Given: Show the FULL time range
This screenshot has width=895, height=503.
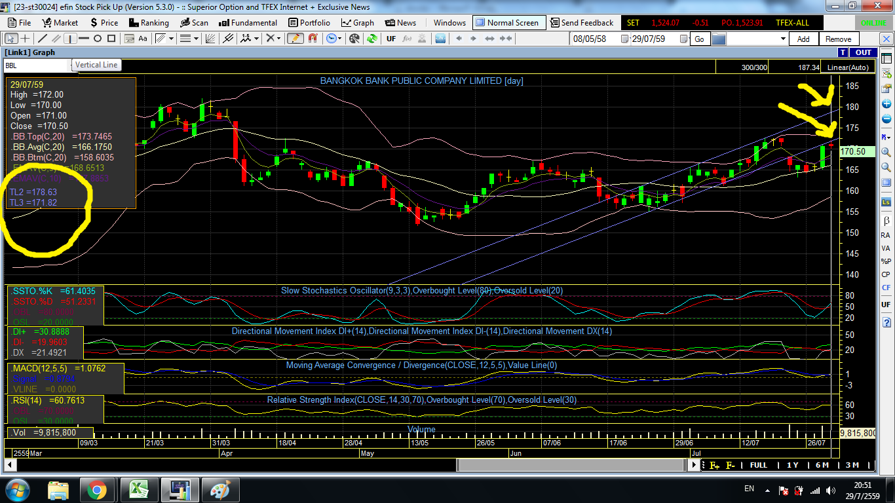Looking at the screenshot, I should (x=759, y=465).
